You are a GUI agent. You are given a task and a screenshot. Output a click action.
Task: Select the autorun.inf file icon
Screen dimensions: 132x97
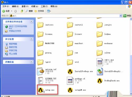tap(40, 71)
